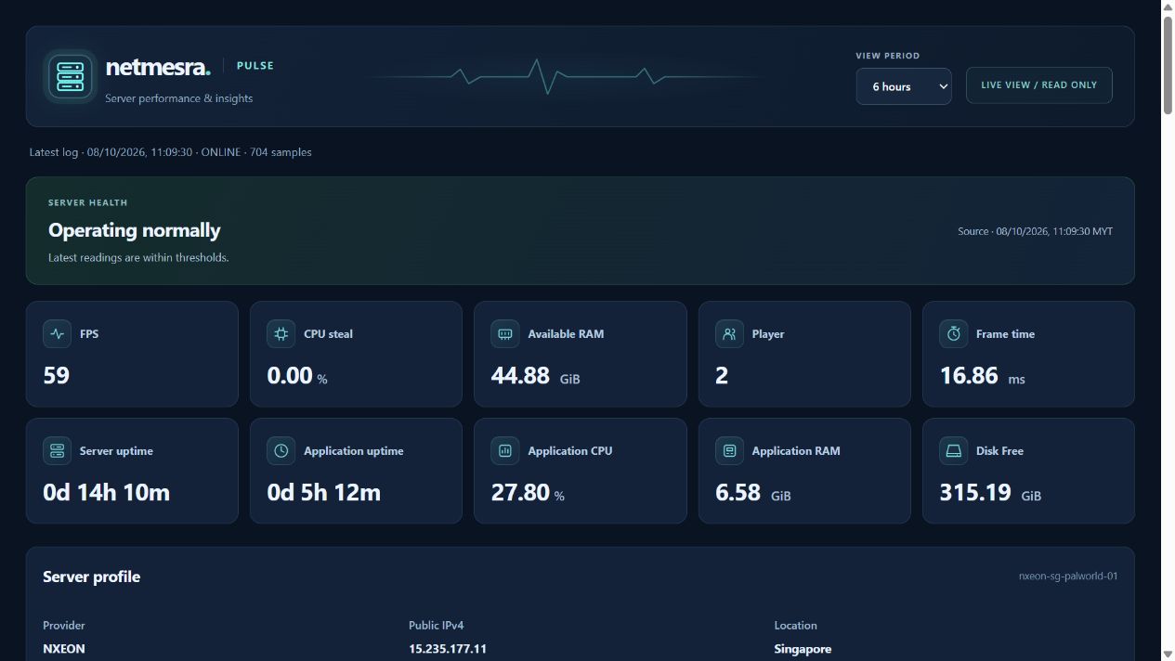Click the Frame time stopwatch icon

pos(954,334)
